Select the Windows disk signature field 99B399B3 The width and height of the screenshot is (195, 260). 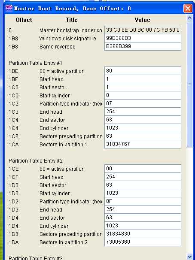(x=143, y=38)
